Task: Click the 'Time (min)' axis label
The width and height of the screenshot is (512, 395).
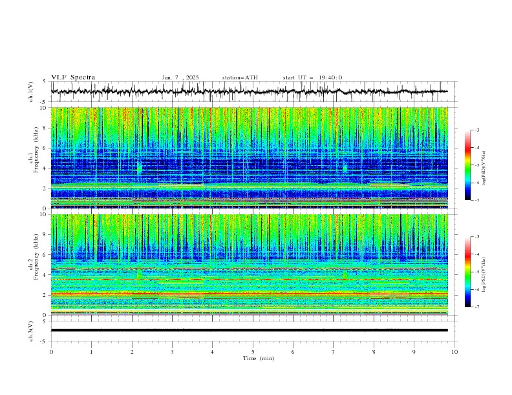Action: click(x=259, y=358)
